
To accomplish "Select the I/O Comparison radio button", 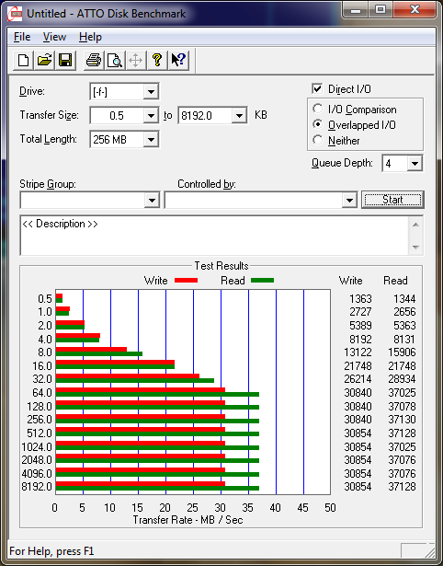I will point(318,109).
